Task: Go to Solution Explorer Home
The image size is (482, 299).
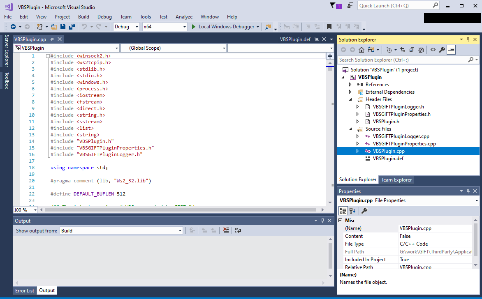Action: pyautogui.click(x=361, y=50)
